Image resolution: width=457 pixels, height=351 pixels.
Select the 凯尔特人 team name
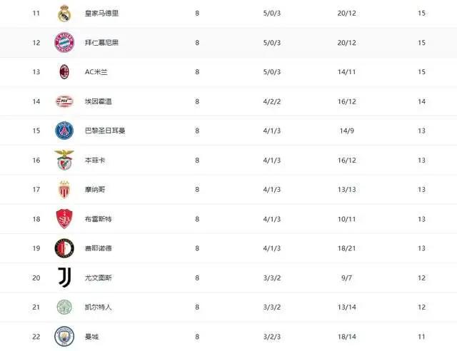(99, 307)
